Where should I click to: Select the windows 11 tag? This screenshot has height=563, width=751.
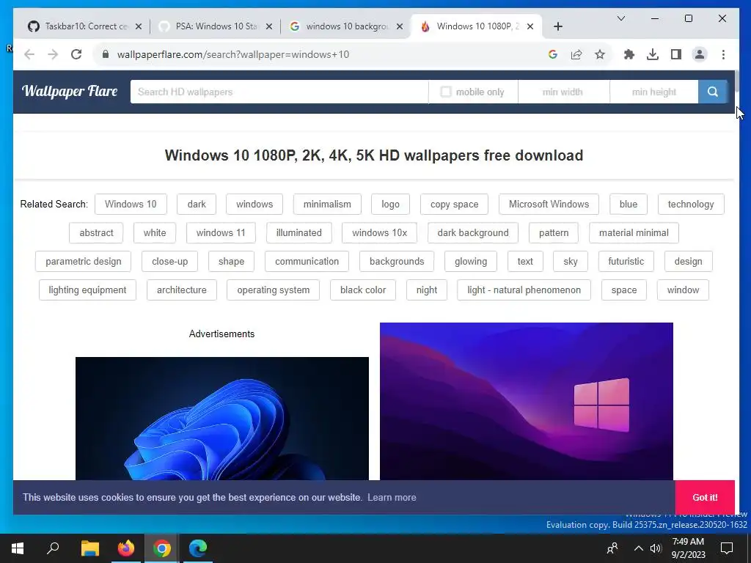coord(221,232)
